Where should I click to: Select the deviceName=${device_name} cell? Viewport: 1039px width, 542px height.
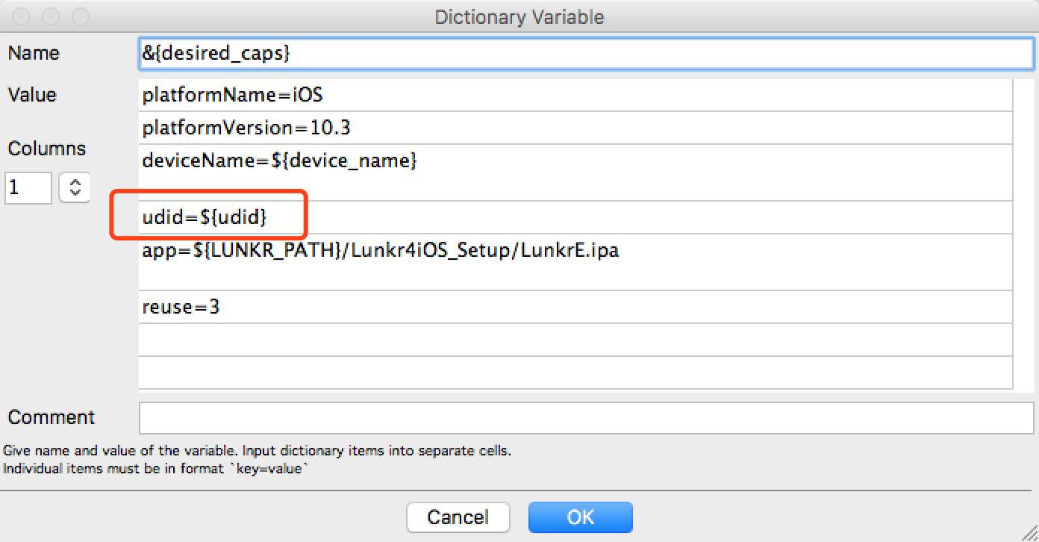pyautogui.click(x=575, y=172)
